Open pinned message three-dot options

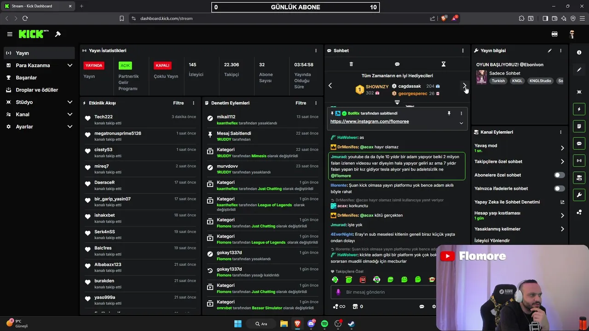pos(461,113)
